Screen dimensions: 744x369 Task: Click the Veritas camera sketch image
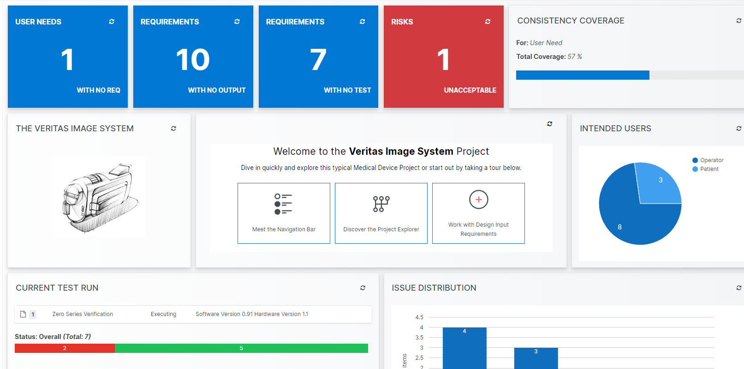click(x=99, y=197)
